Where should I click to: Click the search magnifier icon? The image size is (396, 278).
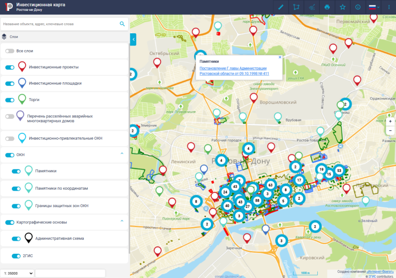[x=122, y=24]
